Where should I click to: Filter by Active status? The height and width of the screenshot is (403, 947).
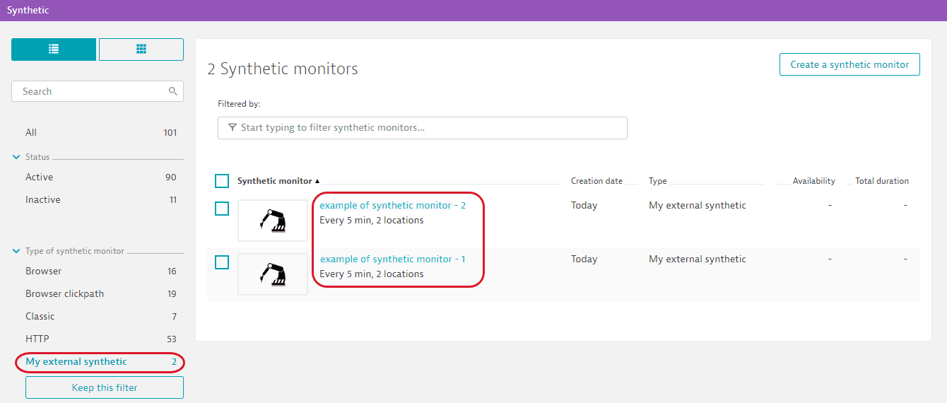point(40,177)
